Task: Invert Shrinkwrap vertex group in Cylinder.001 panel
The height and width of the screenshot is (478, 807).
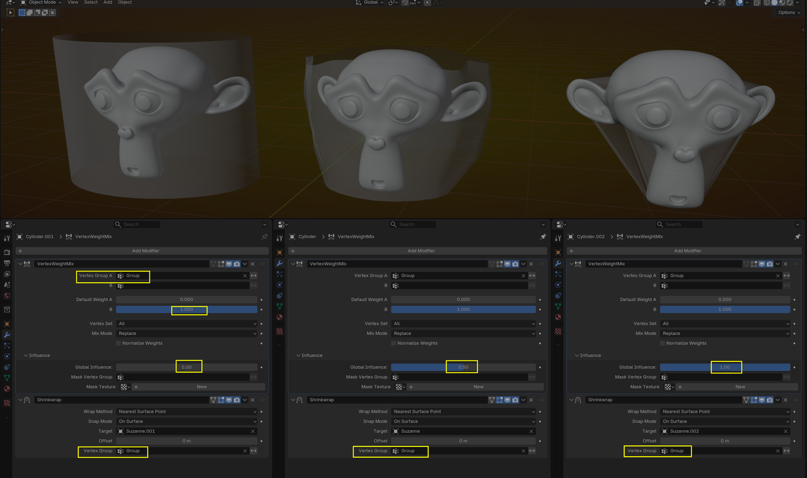Action: click(x=253, y=451)
